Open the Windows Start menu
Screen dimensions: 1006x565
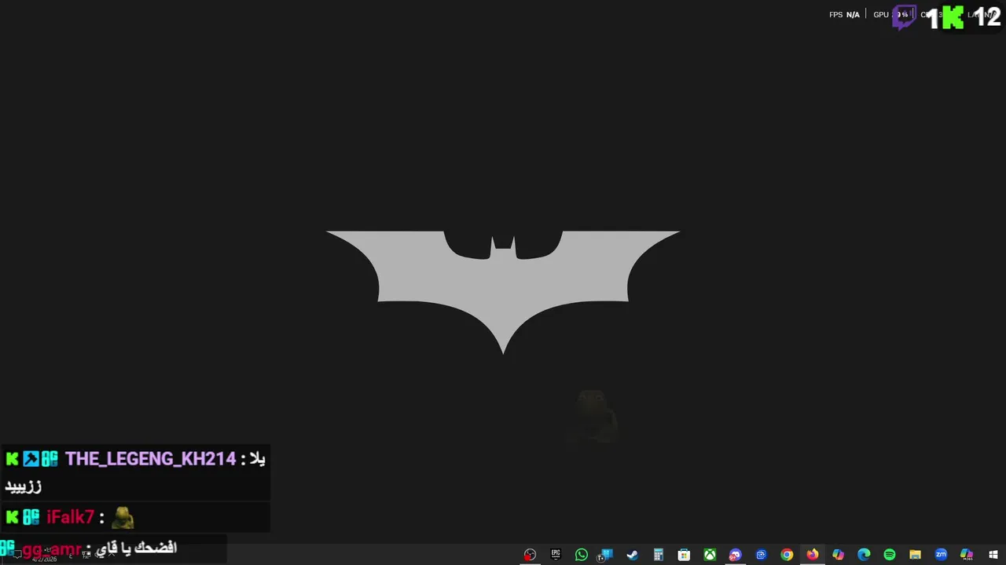point(993,555)
